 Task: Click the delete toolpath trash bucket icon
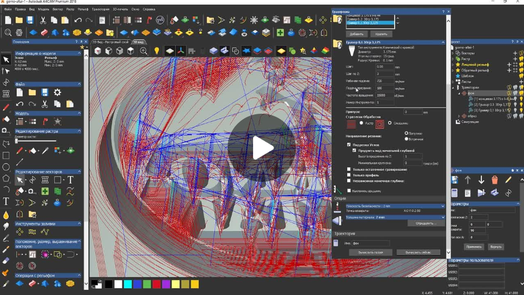pyautogui.click(x=495, y=180)
